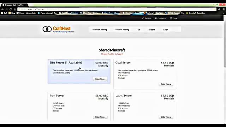
Task: Click the Lapis Server title
Action: click(x=124, y=96)
